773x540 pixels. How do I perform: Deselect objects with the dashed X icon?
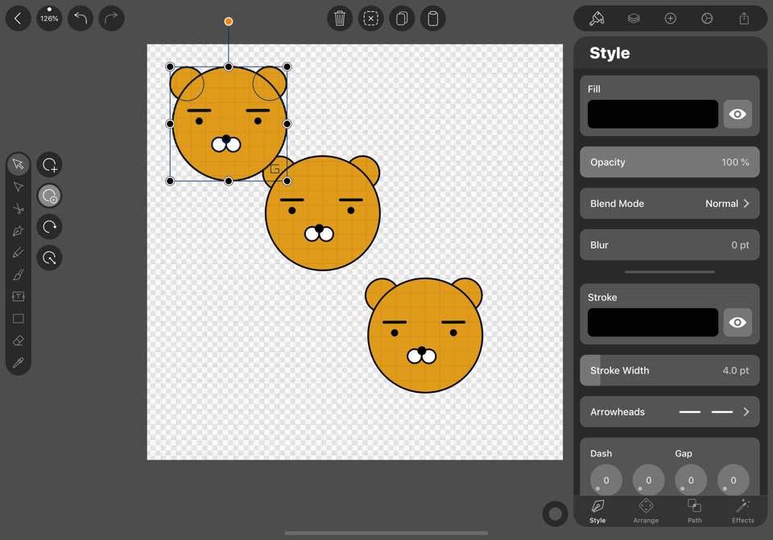(370, 19)
